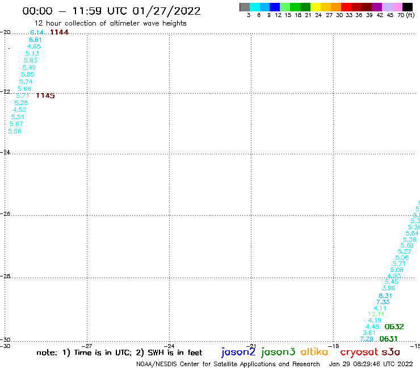Click the 5.51 wave height value

(x=18, y=117)
